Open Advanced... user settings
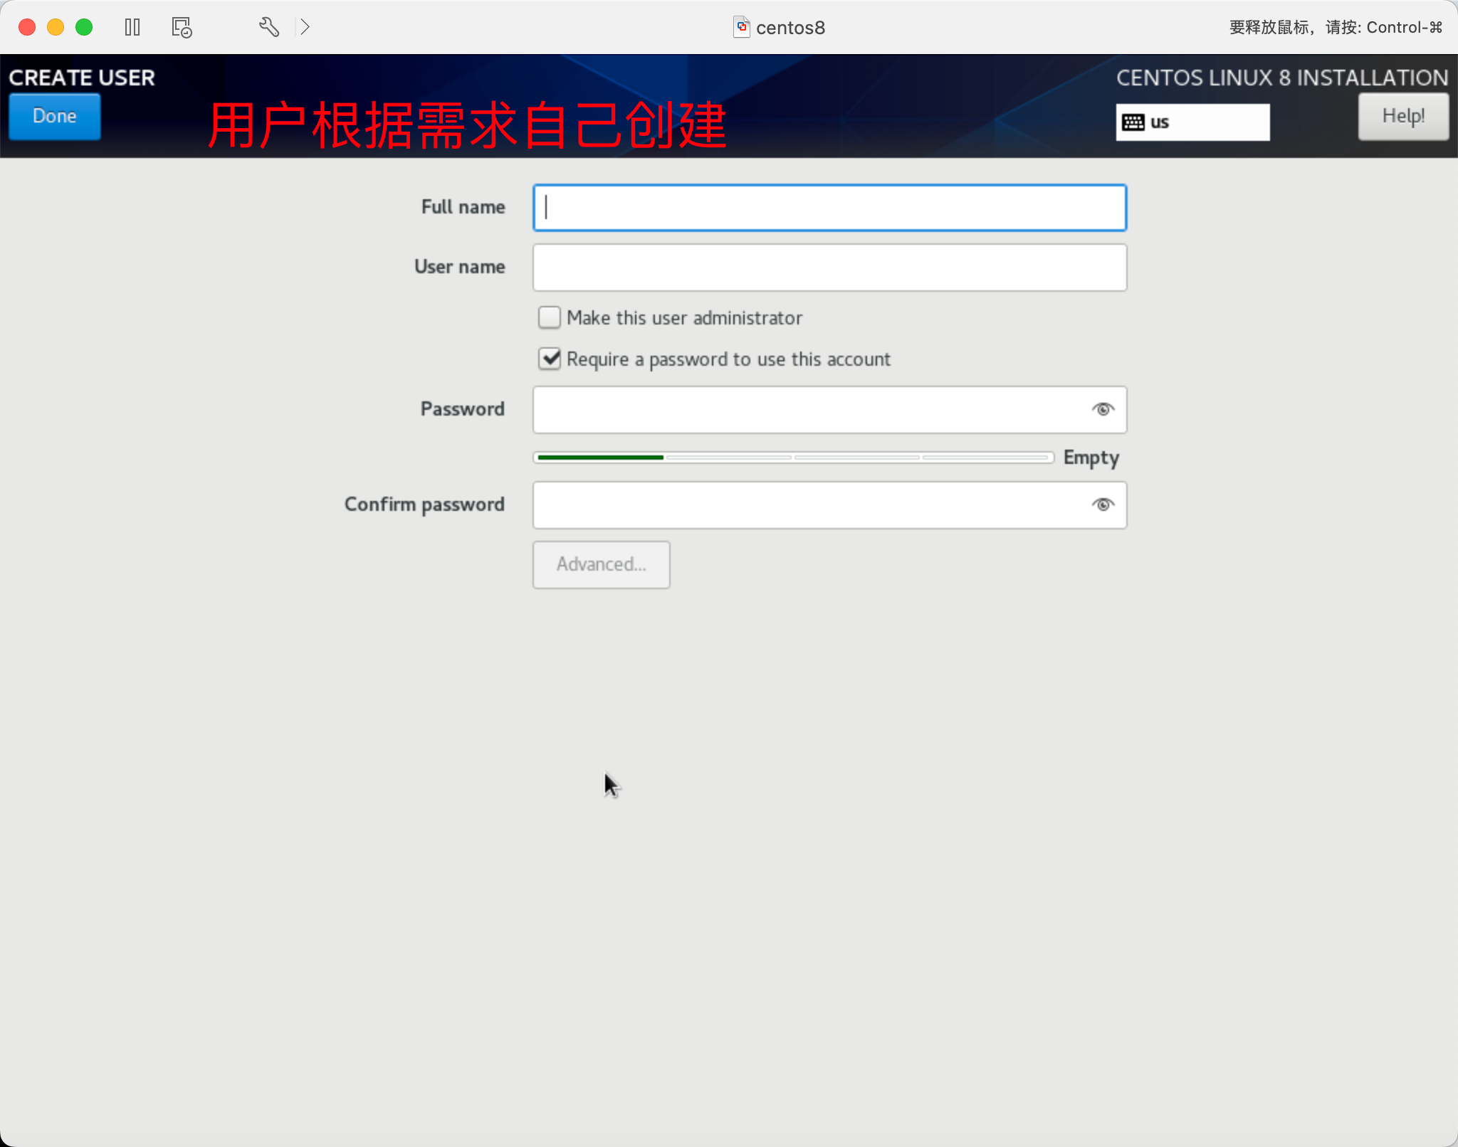 [x=601, y=564]
